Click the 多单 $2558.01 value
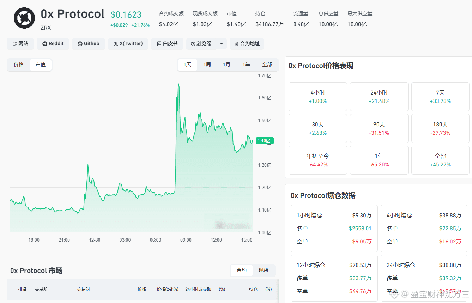Image resolution: width=472 pixels, height=303 pixels. coord(360,228)
